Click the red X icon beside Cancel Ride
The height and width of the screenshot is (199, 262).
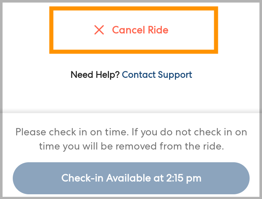[x=99, y=30]
